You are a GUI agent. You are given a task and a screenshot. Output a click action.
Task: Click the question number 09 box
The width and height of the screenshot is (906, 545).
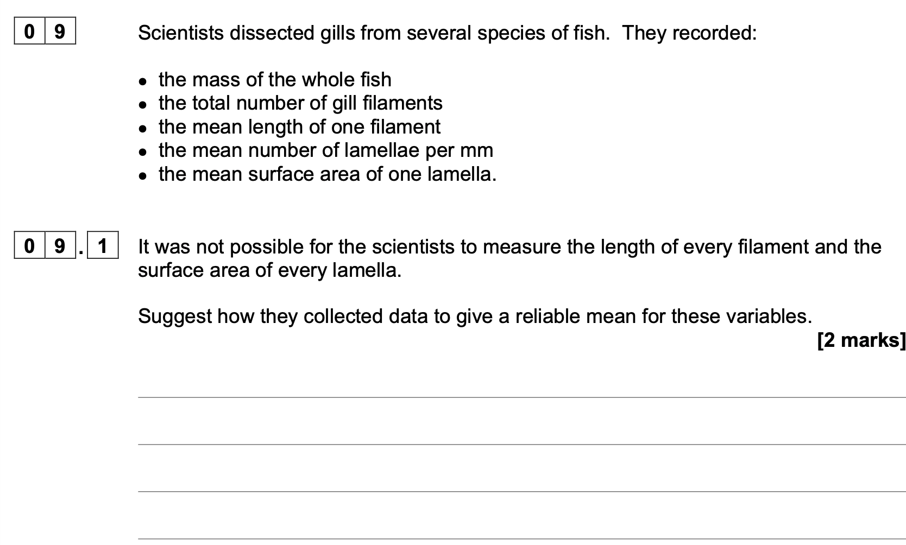click(45, 31)
